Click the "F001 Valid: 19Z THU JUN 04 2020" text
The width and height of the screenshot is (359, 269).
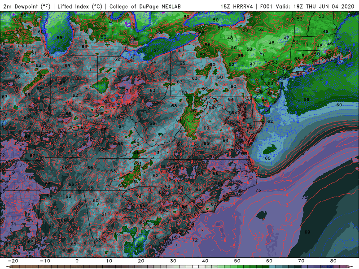coord(307,7)
